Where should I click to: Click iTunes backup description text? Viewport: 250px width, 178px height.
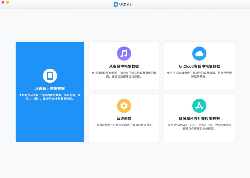tap(124, 75)
